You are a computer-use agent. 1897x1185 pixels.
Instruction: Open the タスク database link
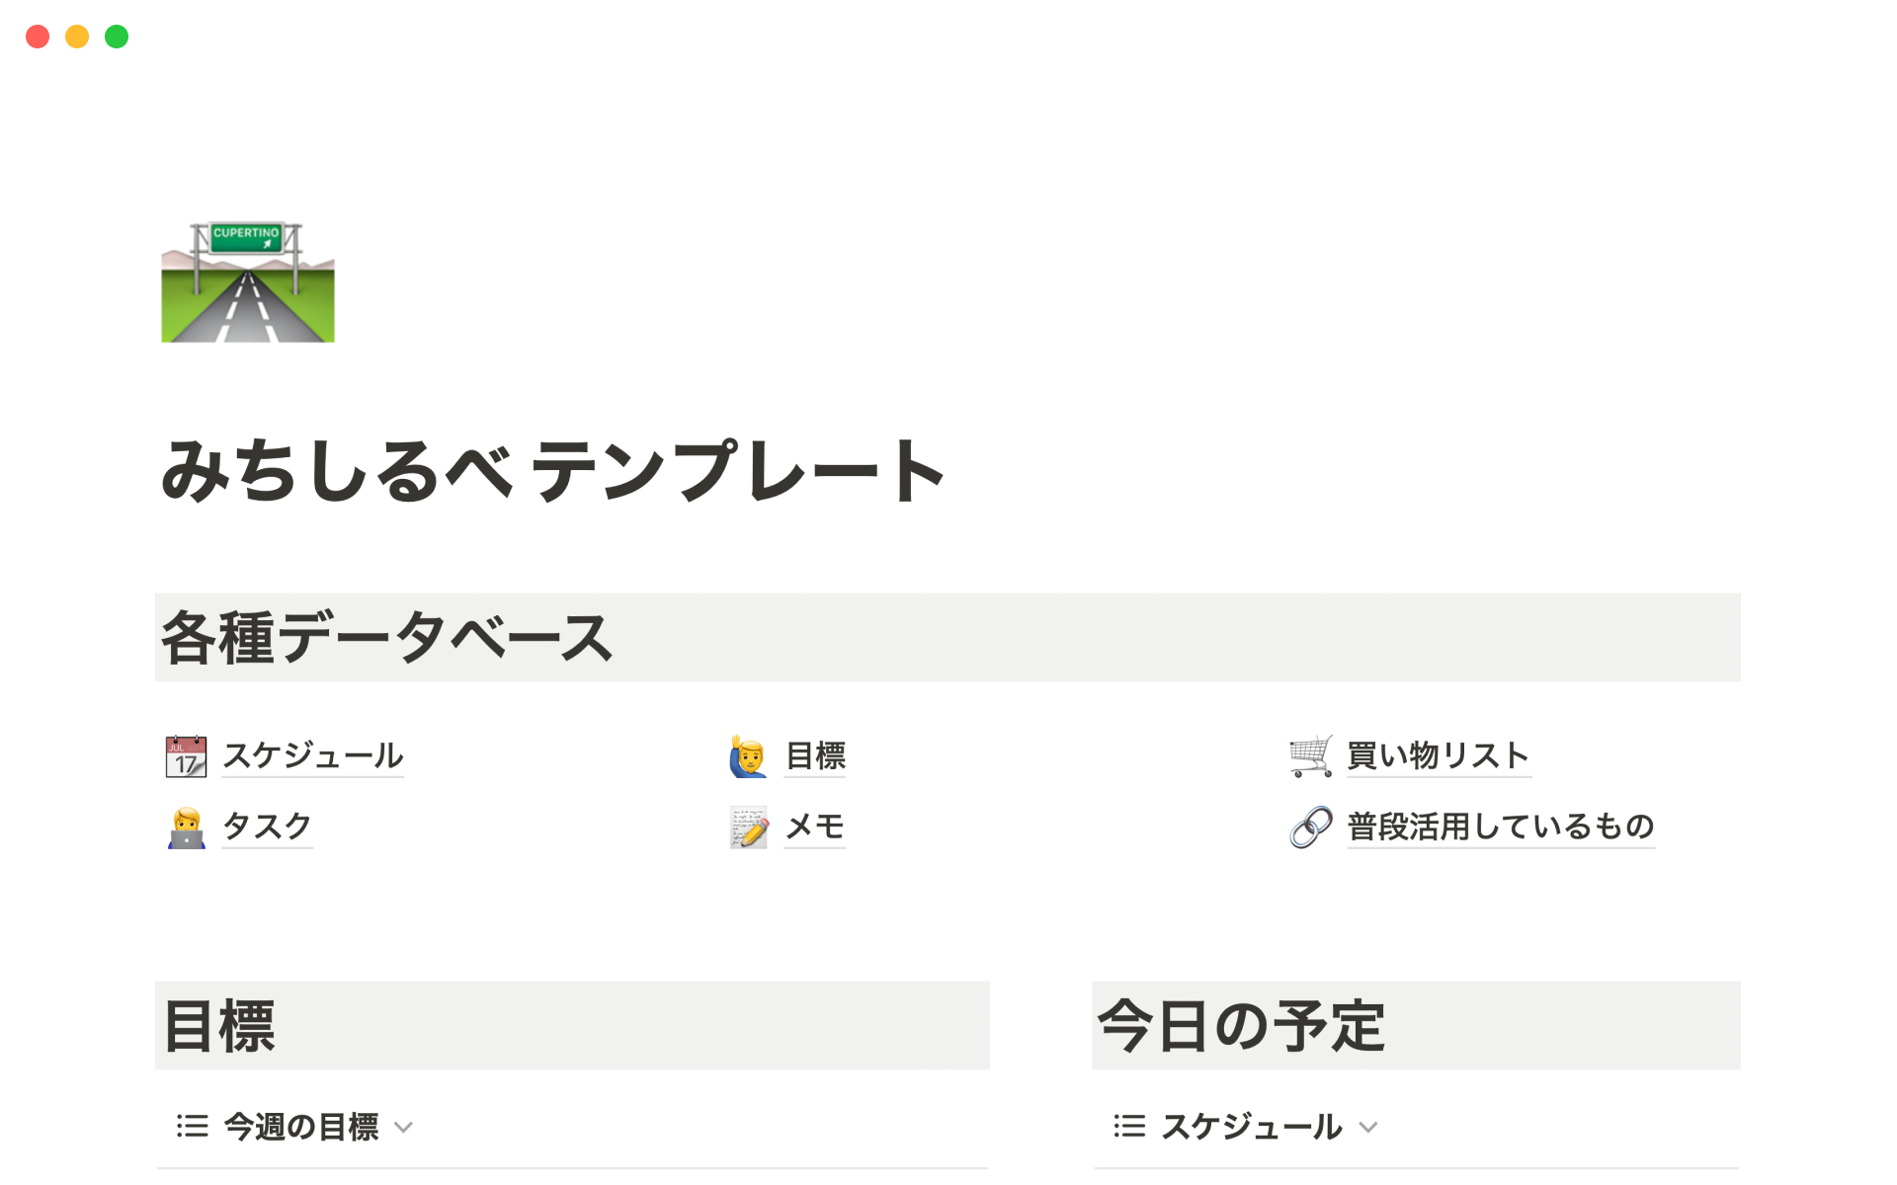coord(267,828)
